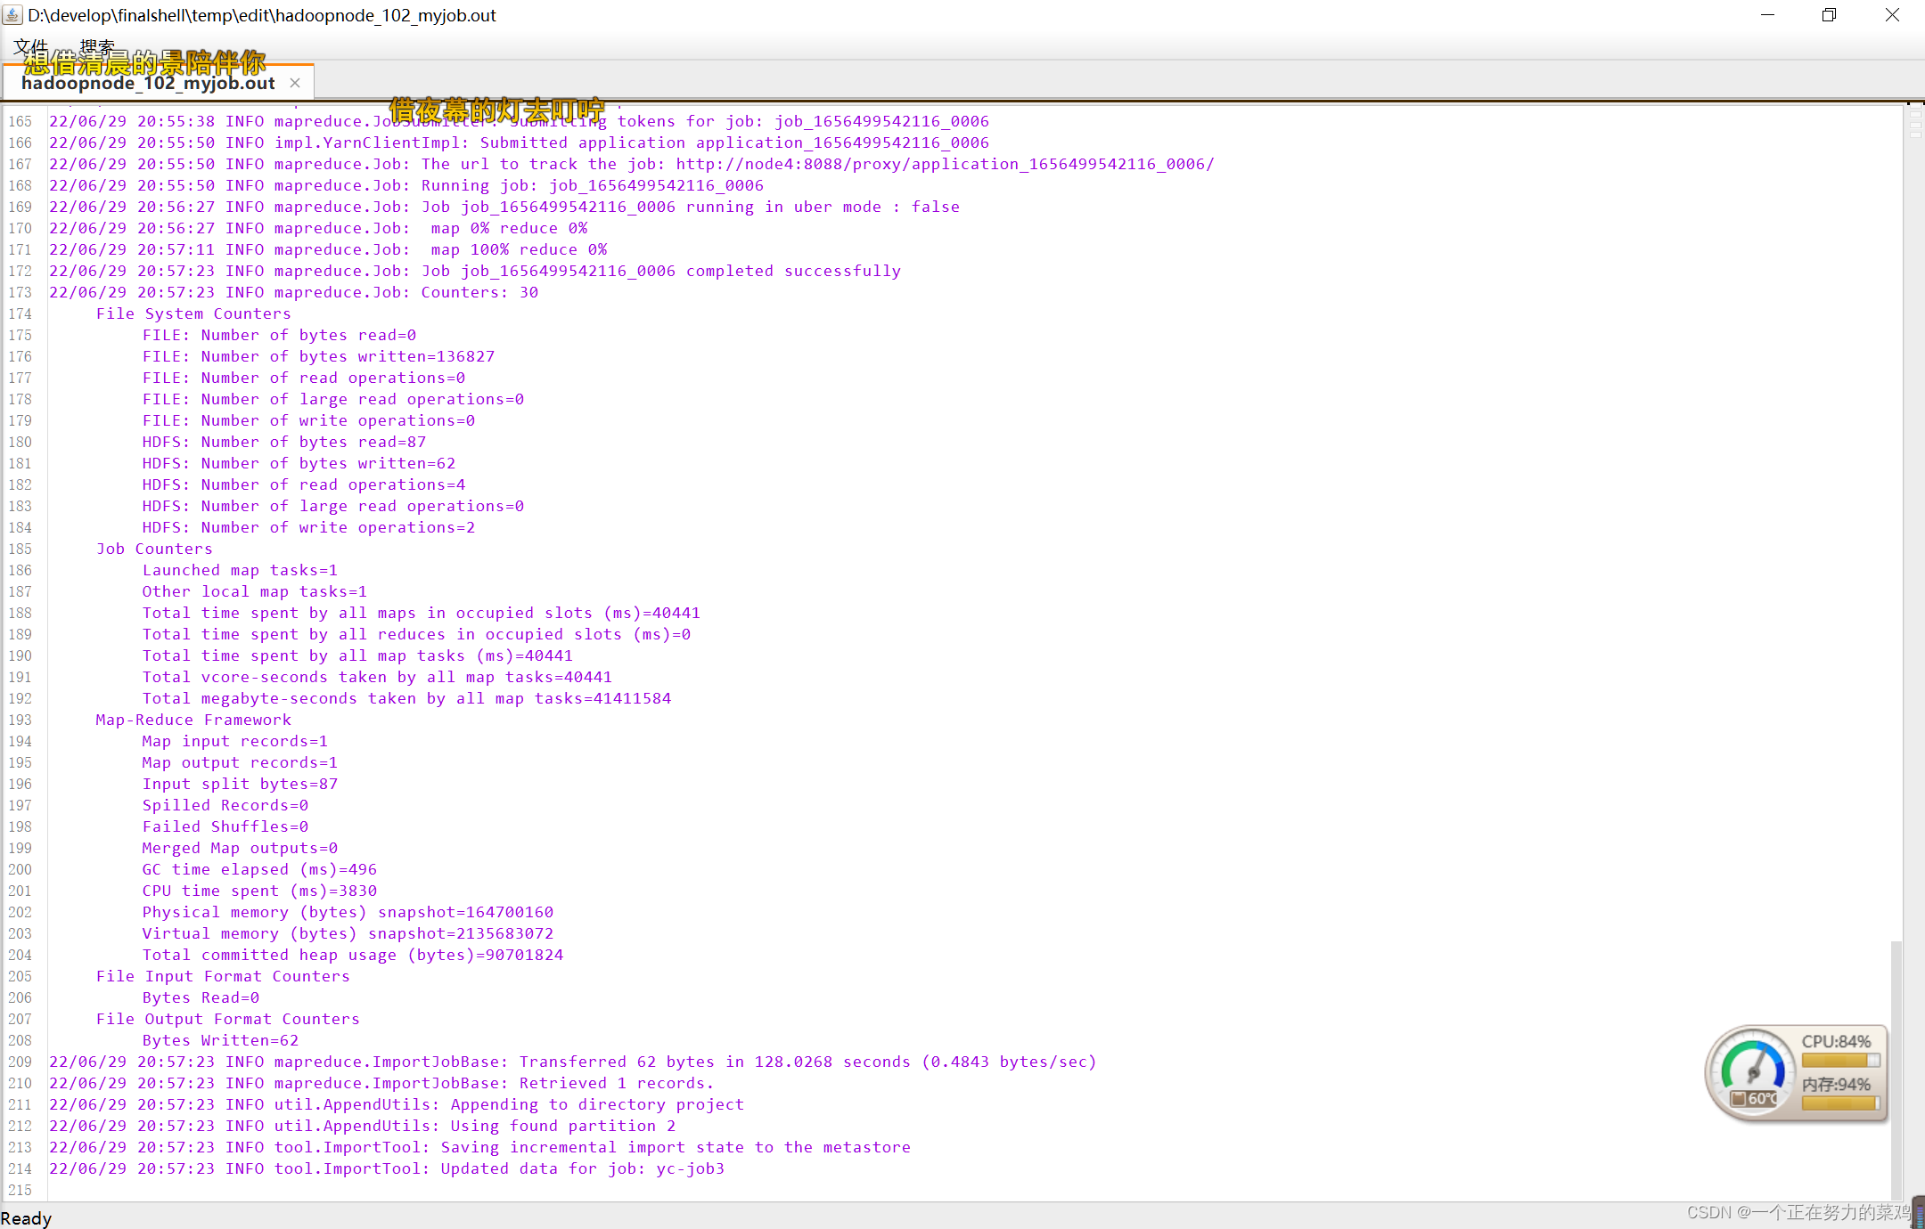This screenshot has height=1229, width=1925.
Task: Click 'Saving incremental import state' line
Action: [480, 1147]
